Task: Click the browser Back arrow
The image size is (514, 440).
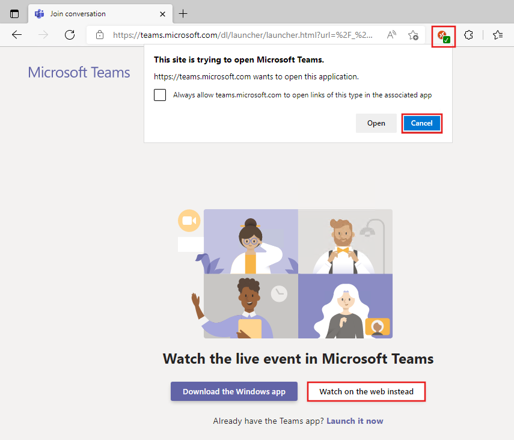Action: [17, 35]
